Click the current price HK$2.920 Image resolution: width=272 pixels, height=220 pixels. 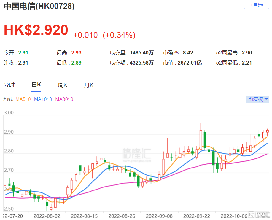[x=36, y=30]
